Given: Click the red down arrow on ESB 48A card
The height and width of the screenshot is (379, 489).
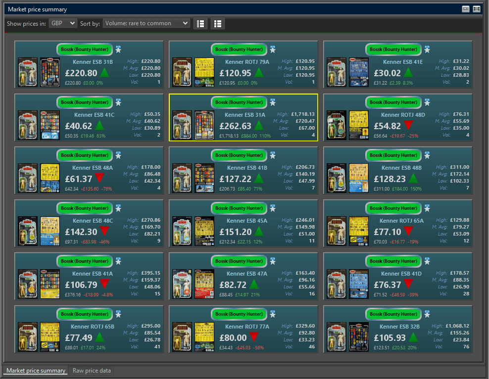Looking at the screenshot, I should pyautogui.click(x=100, y=179).
